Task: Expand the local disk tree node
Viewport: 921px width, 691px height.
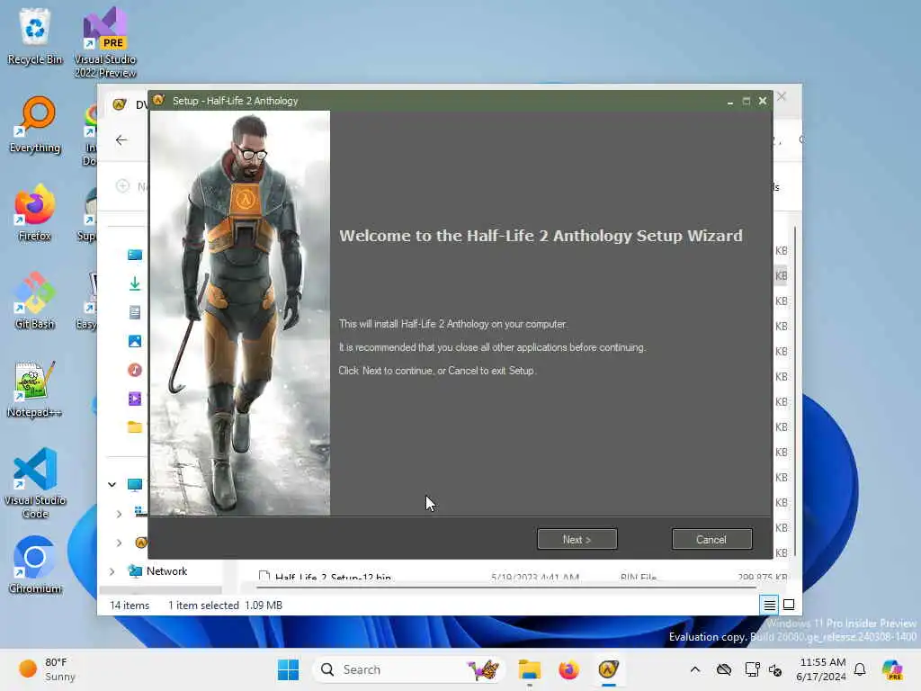Action: click(119, 514)
